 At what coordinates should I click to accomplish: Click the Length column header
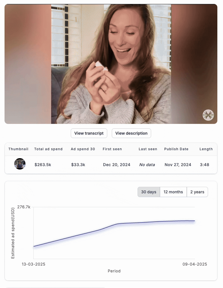pyautogui.click(x=206, y=149)
